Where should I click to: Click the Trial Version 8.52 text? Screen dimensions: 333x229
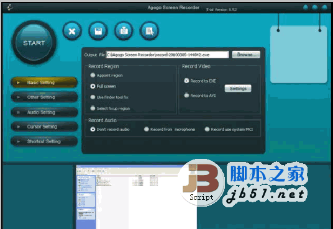pos(221,9)
